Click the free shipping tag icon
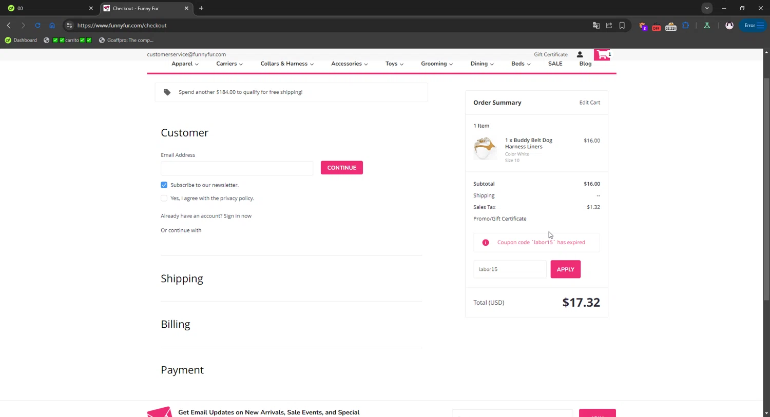The image size is (770, 417). point(167,92)
